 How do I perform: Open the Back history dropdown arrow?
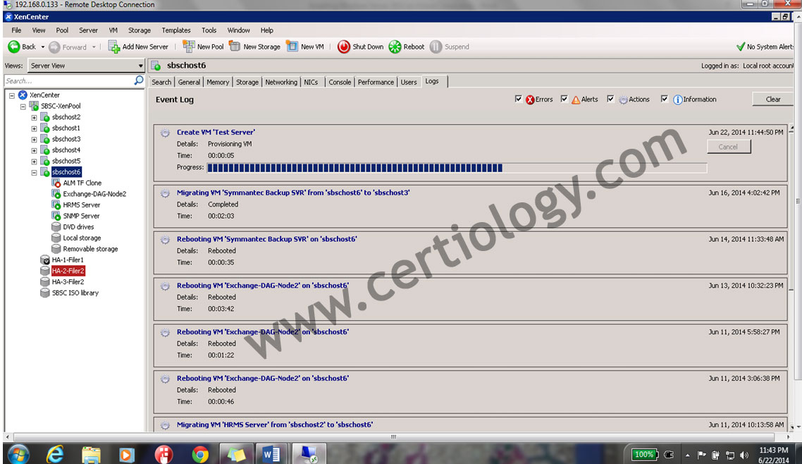(42, 47)
